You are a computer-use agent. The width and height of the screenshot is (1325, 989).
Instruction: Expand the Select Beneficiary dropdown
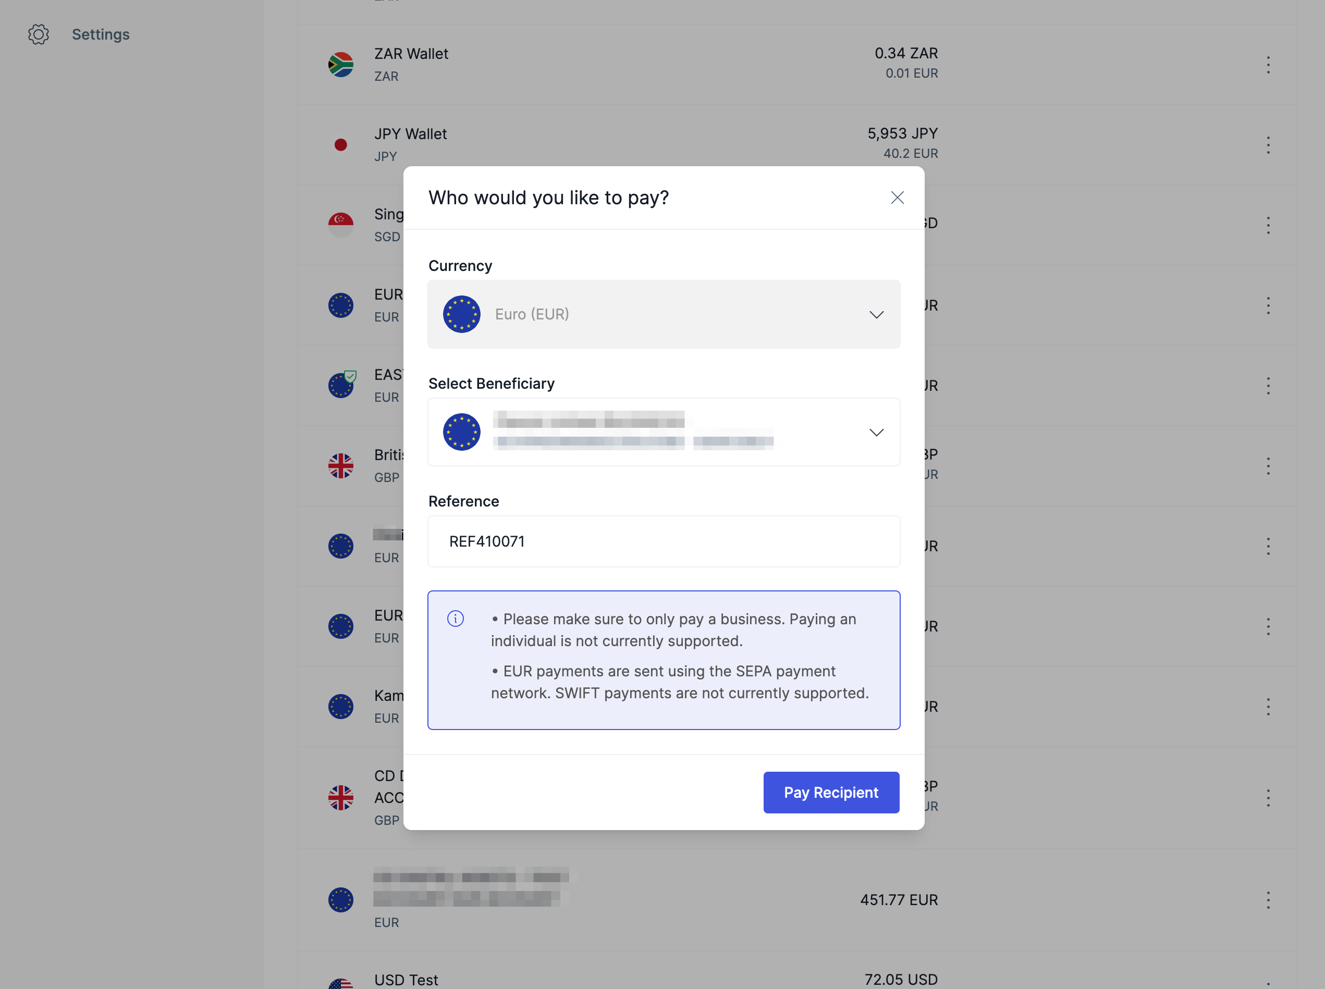click(664, 432)
